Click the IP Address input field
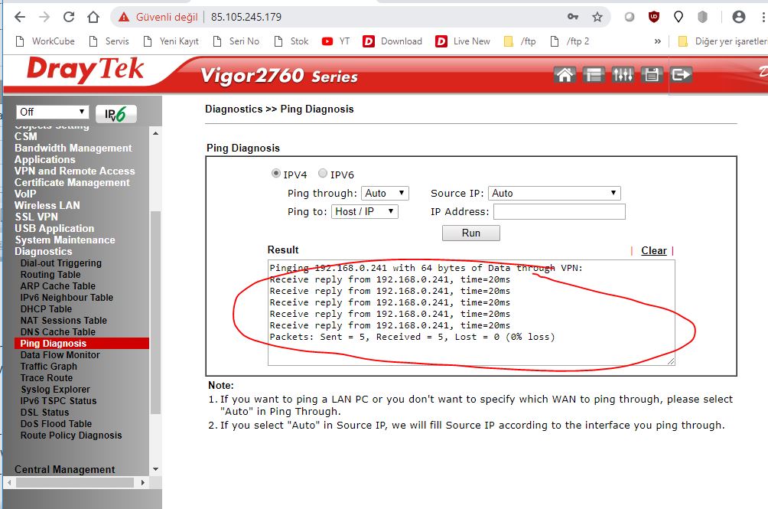 click(558, 211)
